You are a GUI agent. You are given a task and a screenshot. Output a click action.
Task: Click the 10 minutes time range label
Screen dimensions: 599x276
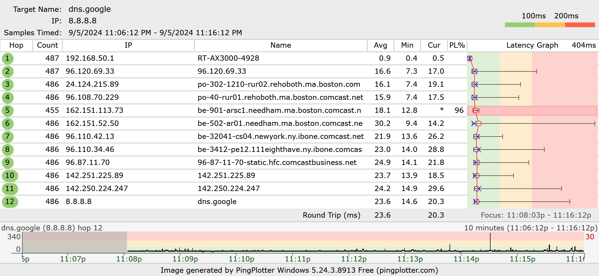click(531, 228)
